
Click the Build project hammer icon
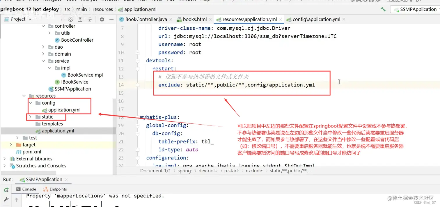tap(383, 9)
